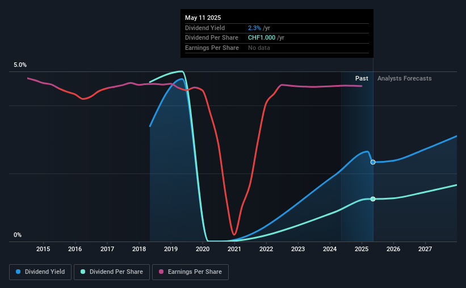
Task: Click the 0% y-axis label
Action: [18, 235]
